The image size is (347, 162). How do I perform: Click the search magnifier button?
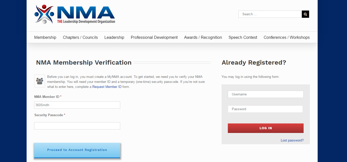[305, 14]
